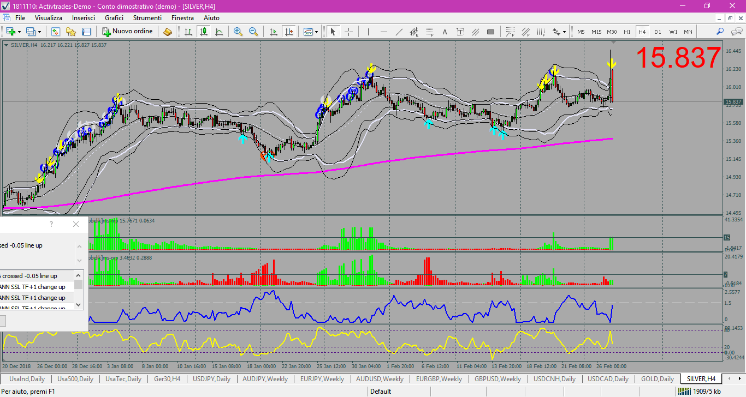Toggle the Terminal window icon
746x397 pixels.
pyautogui.click(x=86, y=32)
